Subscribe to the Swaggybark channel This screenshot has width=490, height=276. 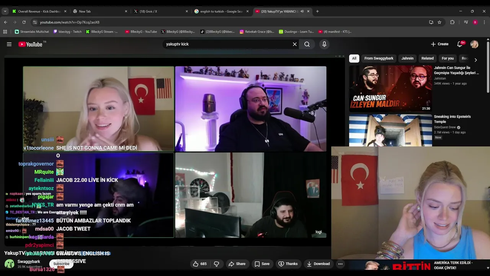61,264
